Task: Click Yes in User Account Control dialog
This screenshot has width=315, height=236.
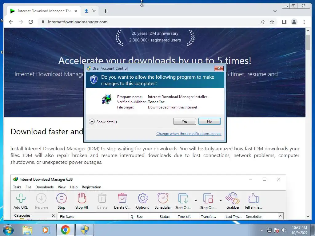Action: (185, 121)
